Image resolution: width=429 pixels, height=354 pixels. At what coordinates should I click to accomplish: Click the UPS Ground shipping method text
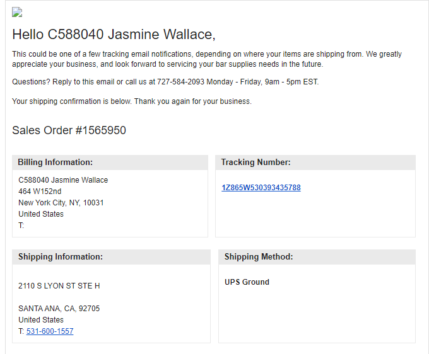(x=247, y=282)
